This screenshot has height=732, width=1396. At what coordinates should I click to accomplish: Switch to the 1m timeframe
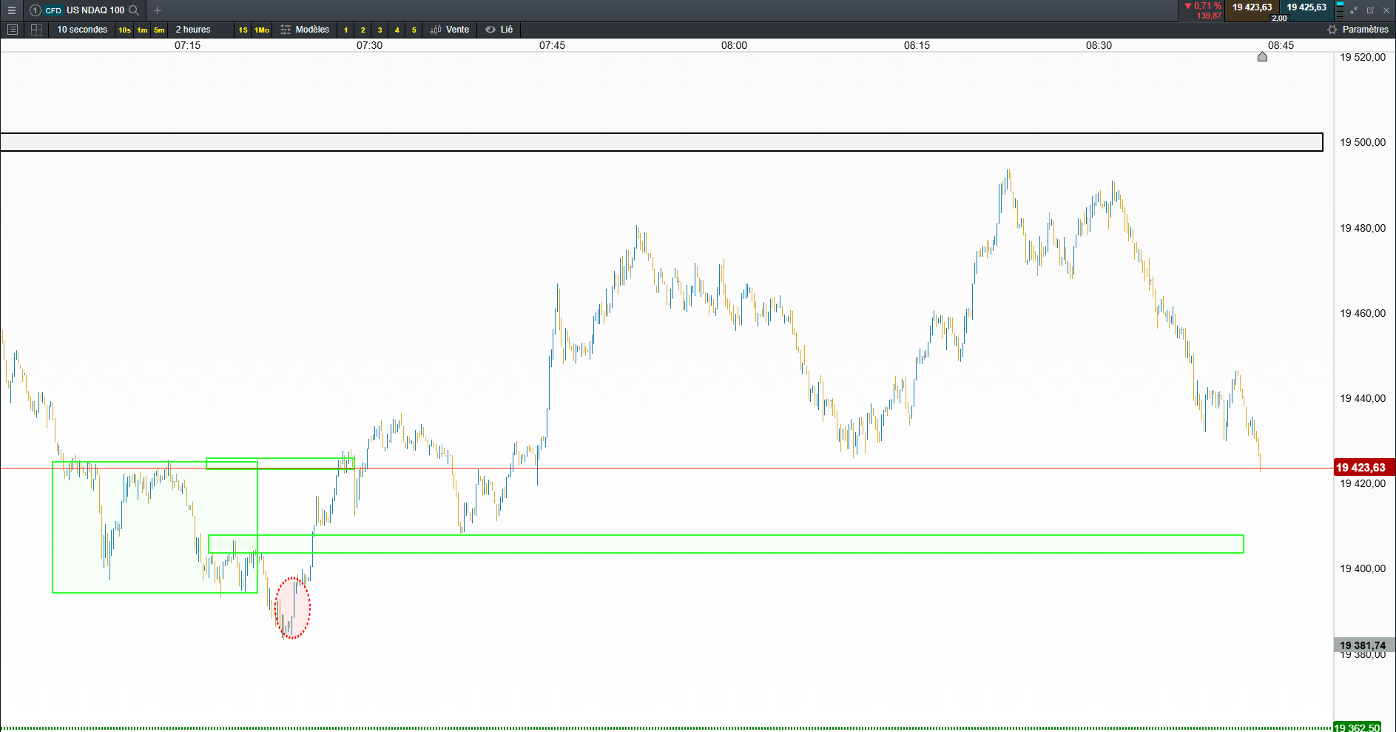point(142,30)
